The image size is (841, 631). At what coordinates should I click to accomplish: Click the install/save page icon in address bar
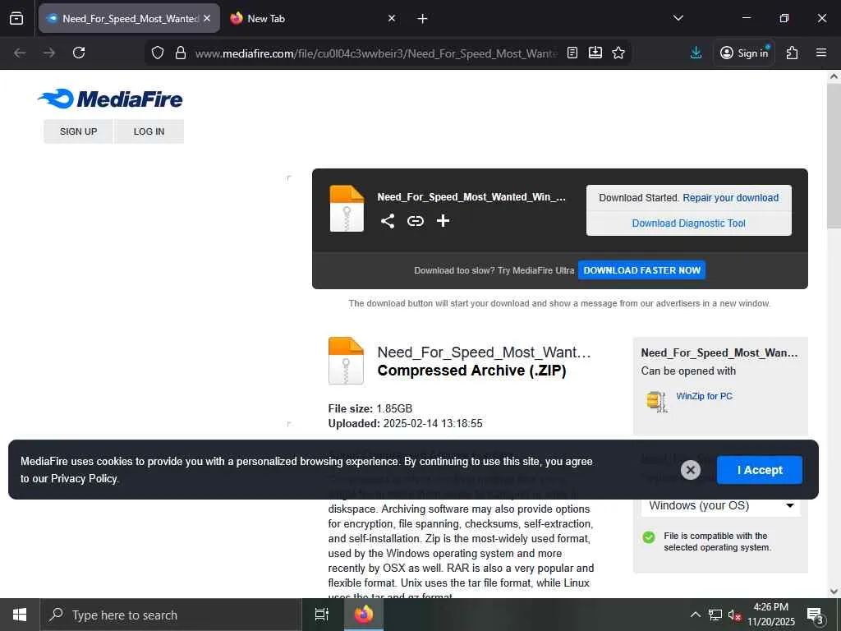[595, 53]
